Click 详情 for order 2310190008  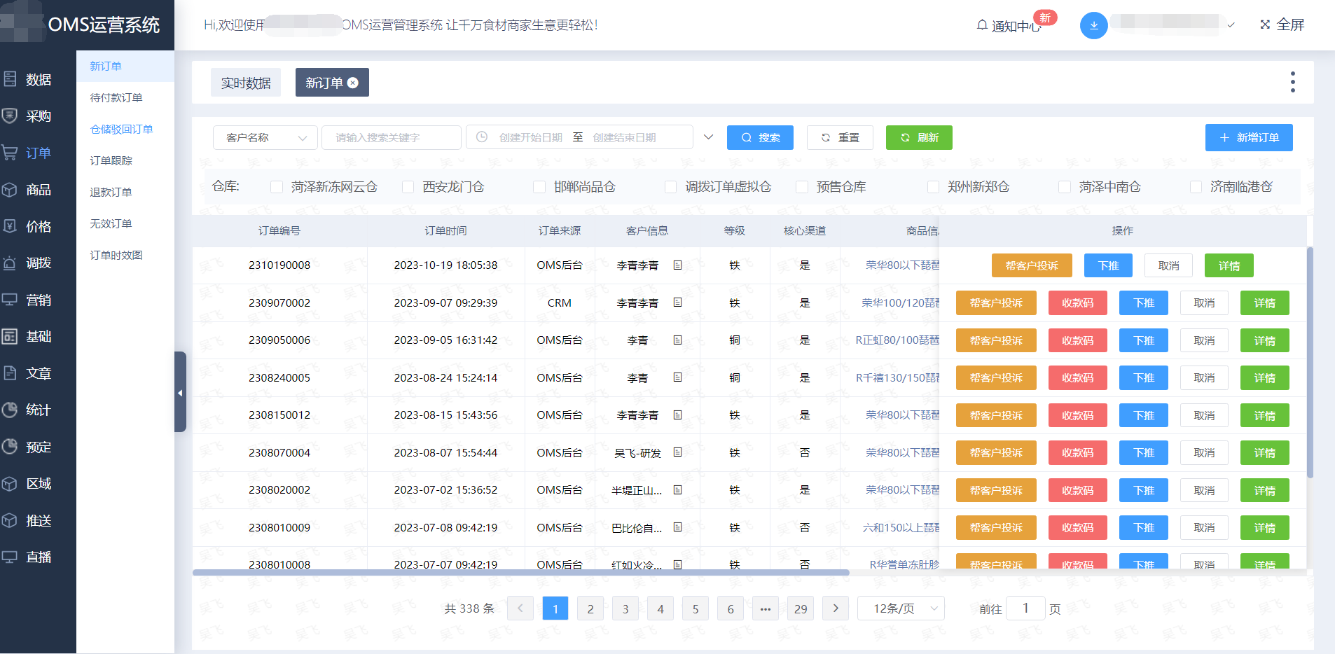1229,265
